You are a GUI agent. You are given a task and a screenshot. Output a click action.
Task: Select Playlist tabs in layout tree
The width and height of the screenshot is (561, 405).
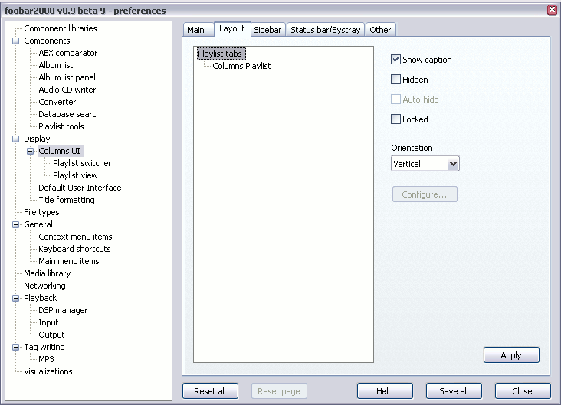tap(221, 54)
